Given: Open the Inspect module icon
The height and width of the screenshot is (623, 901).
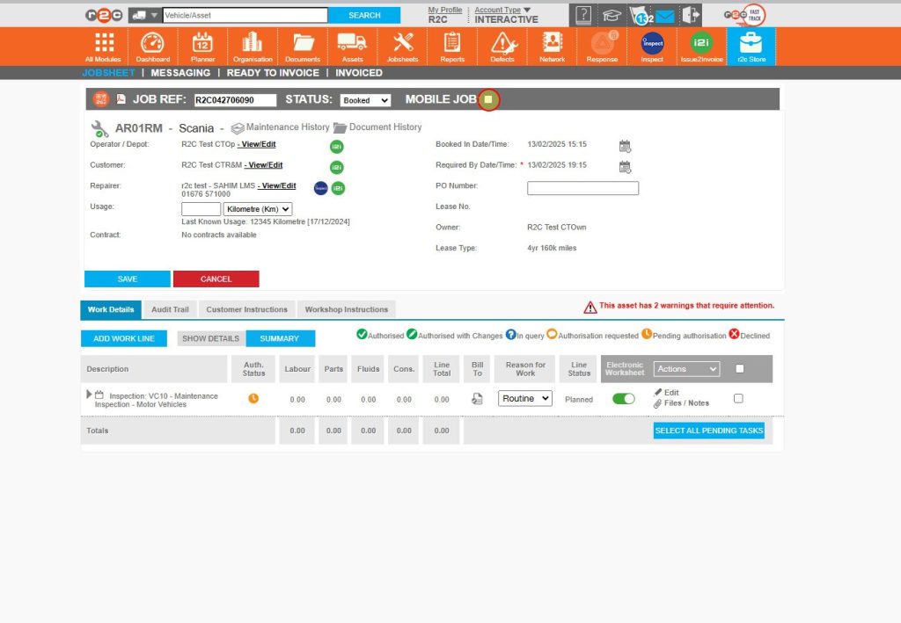Looking at the screenshot, I should pyautogui.click(x=652, y=44).
